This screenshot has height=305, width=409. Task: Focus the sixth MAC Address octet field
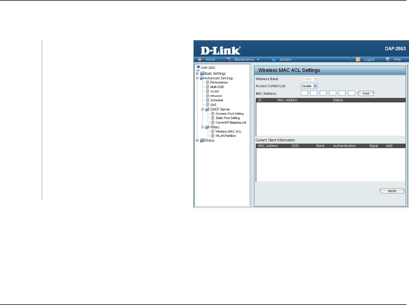click(x=351, y=93)
